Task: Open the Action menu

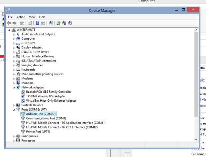Action: pos(21,17)
